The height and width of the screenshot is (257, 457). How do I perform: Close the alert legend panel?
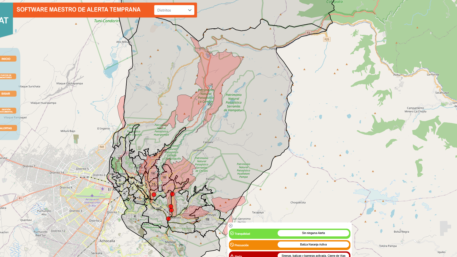point(231,226)
